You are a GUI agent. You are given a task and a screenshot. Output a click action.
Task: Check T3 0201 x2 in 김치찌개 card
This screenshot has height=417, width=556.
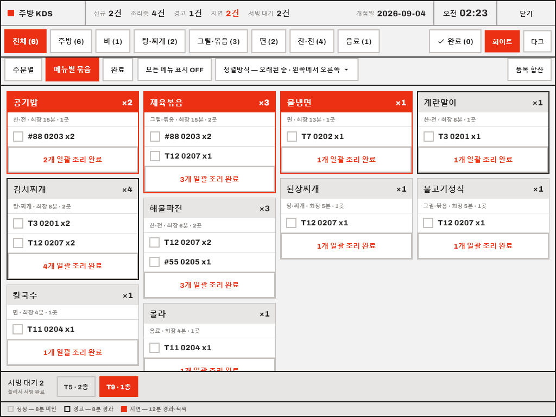(18, 223)
